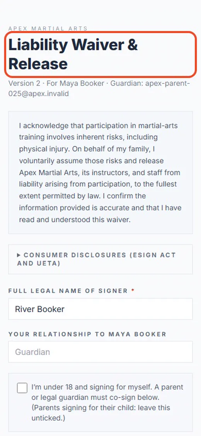Viewport: 201px width, 436px height.
Task: Tick the under 18 signing for myself checkbox
Action: 22,388
